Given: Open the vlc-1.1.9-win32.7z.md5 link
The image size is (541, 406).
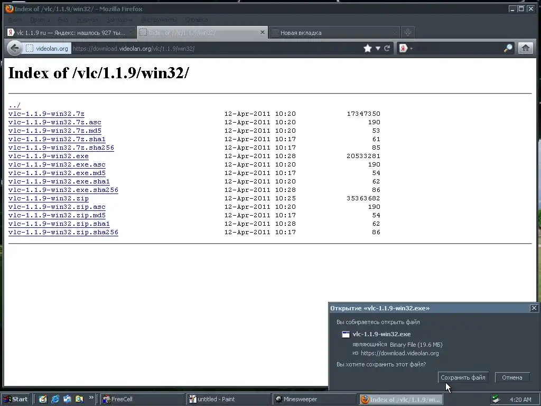Looking at the screenshot, I should [55, 131].
